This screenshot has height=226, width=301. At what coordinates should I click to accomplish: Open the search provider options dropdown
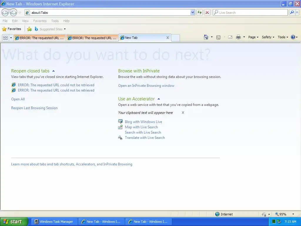tap(297, 12)
